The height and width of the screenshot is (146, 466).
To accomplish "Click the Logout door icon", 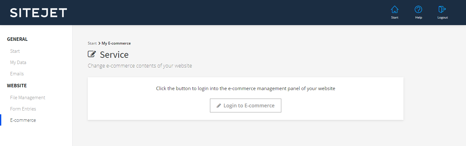I will pyautogui.click(x=442, y=10).
